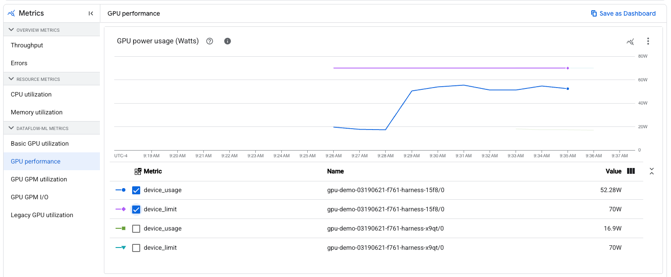Collapse the metrics legend table

click(652, 171)
